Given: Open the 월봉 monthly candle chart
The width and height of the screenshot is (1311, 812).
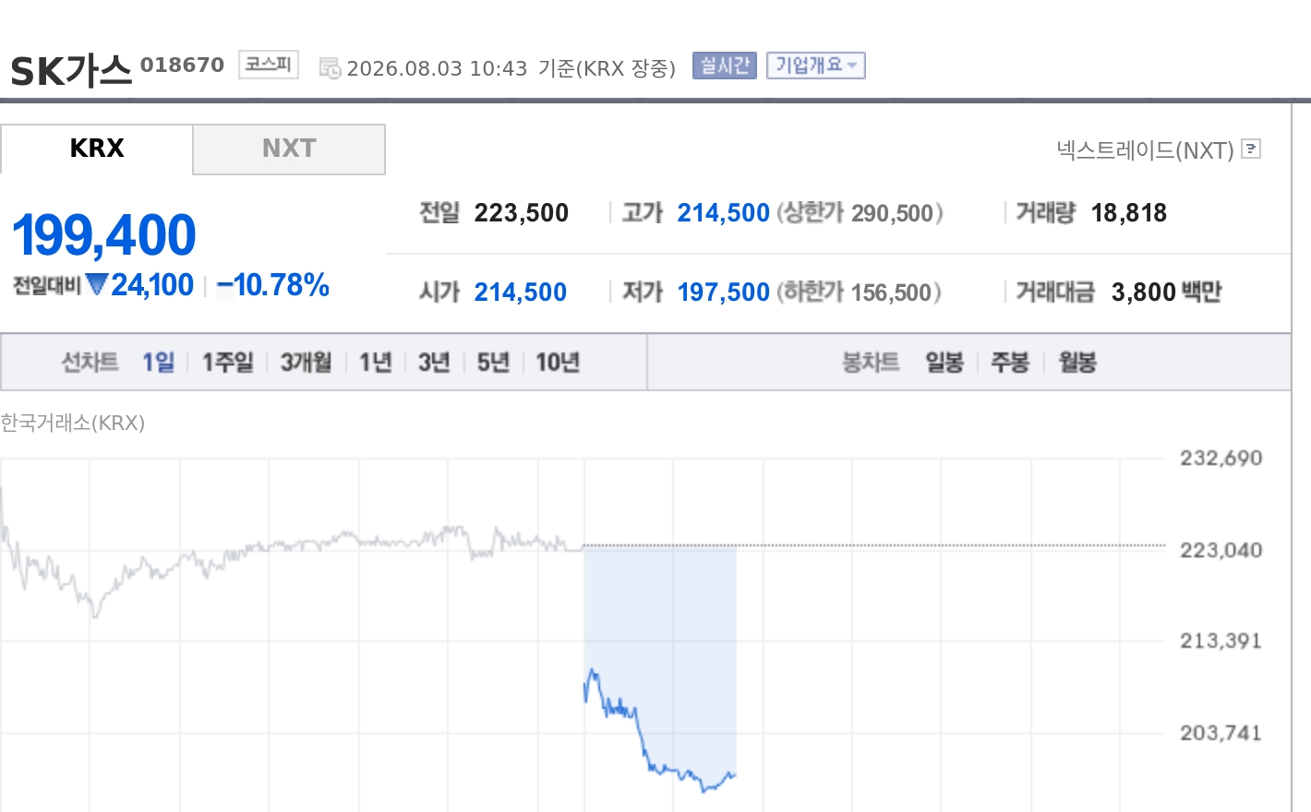Looking at the screenshot, I should [1077, 363].
